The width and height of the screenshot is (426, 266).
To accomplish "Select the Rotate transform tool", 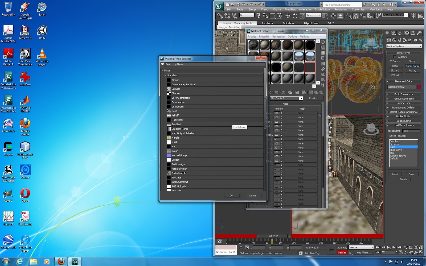I will pos(295,16).
